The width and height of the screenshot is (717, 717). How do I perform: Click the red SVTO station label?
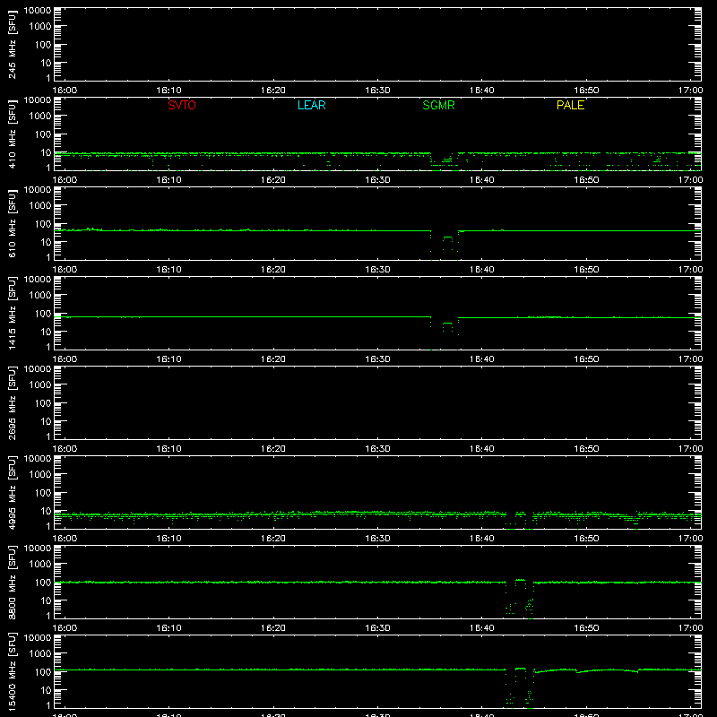182,105
